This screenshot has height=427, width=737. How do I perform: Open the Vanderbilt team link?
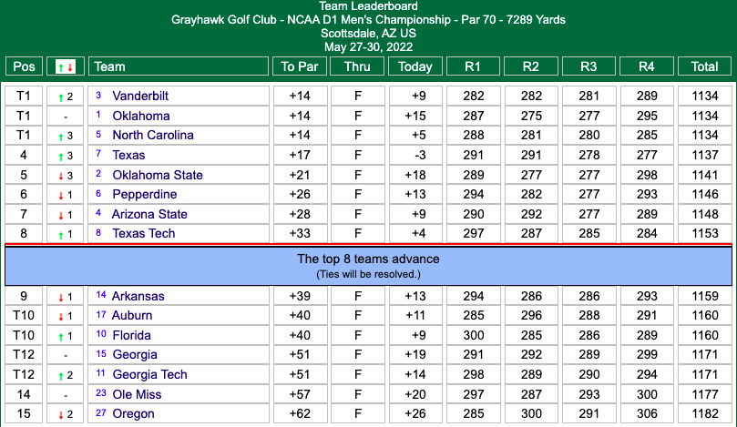(x=140, y=96)
